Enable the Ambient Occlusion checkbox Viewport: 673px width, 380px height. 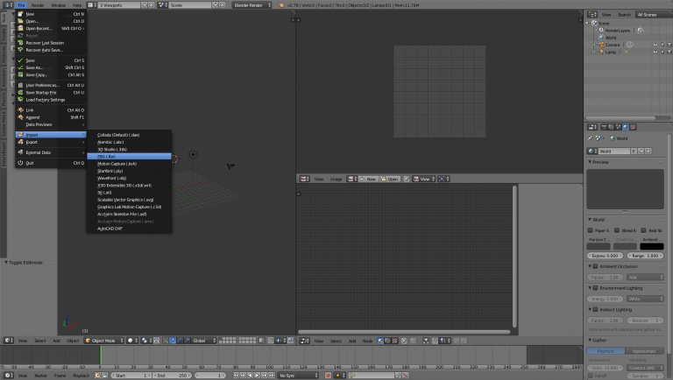click(595, 265)
